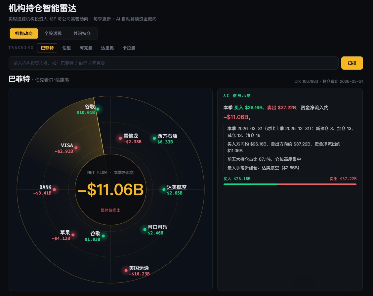Viewport: 373px width, 296px height.
Task: Click the -$11.06B net flow value in radar center
Action: tap(111, 190)
